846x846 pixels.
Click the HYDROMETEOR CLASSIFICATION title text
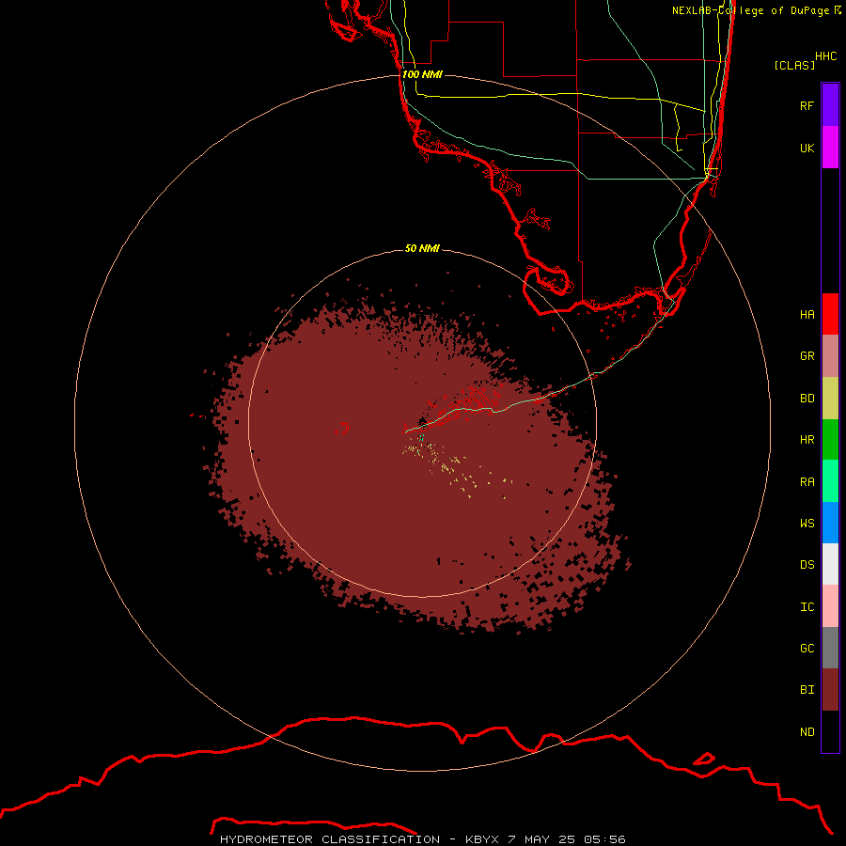coord(330,839)
